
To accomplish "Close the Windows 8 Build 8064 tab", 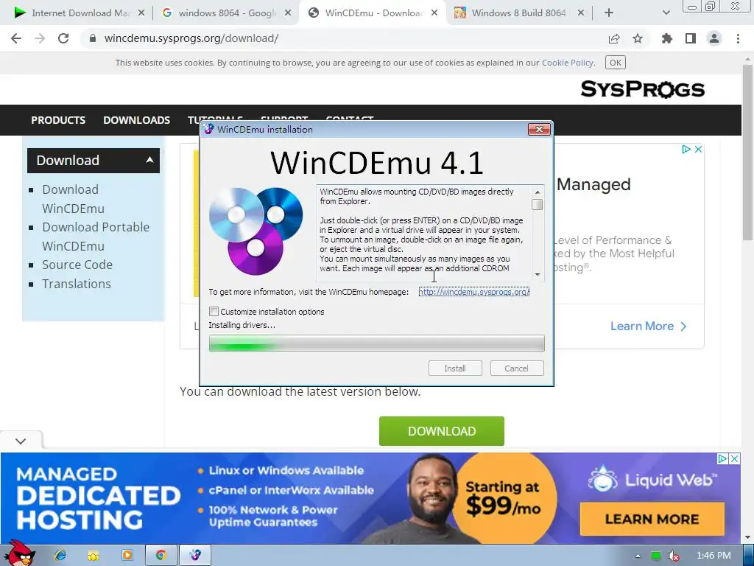I will pyautogui.click(x=581, y=13).
